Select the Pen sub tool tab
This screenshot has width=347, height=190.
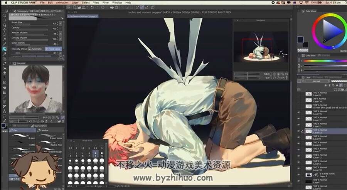tap(22, 130)
